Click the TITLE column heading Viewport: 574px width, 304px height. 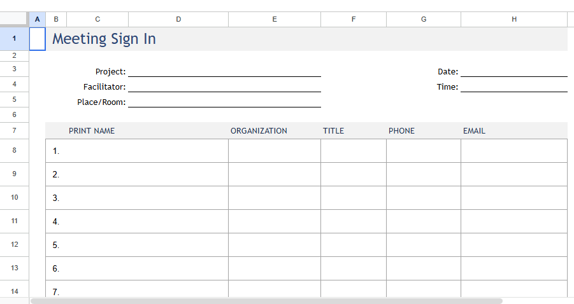click(333, 131)
